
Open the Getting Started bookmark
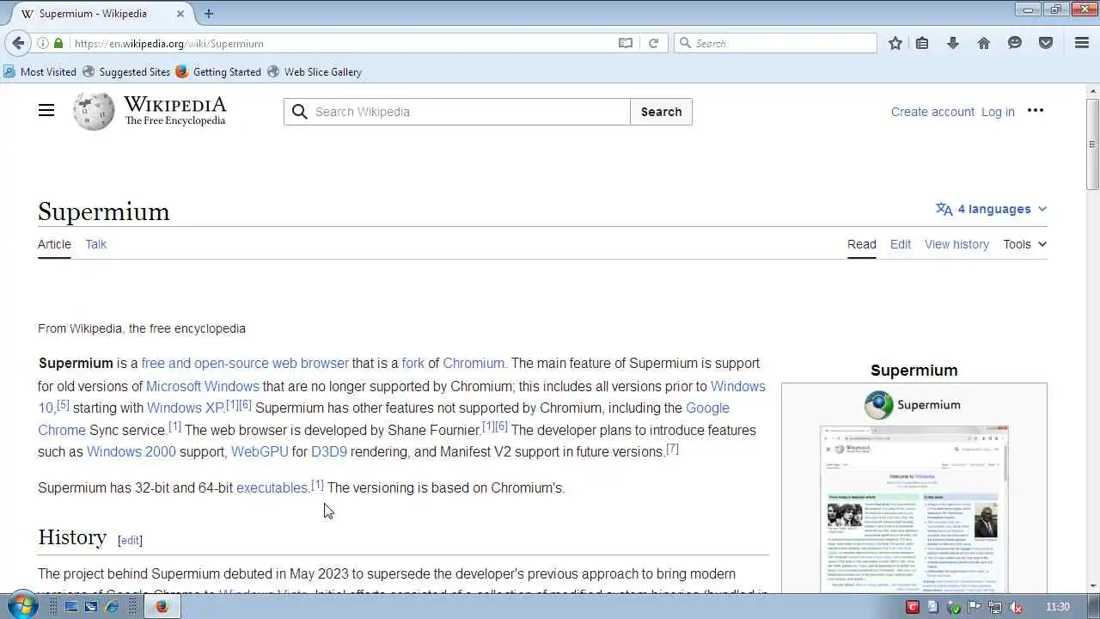coord(218,71)
